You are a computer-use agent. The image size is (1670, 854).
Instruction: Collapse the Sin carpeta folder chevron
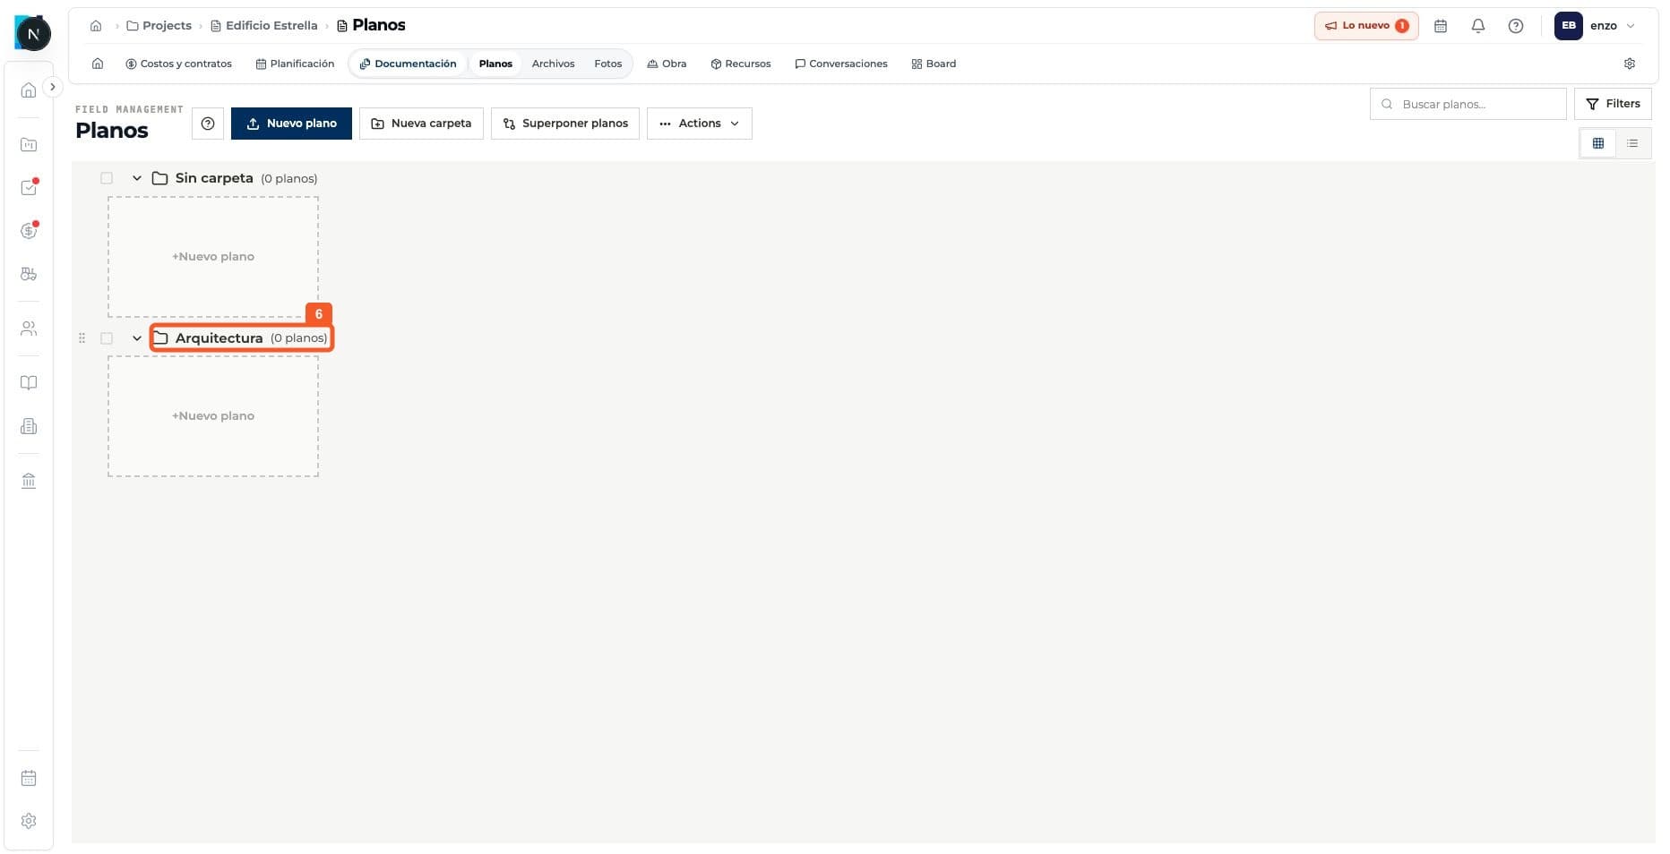coord(137,178)
